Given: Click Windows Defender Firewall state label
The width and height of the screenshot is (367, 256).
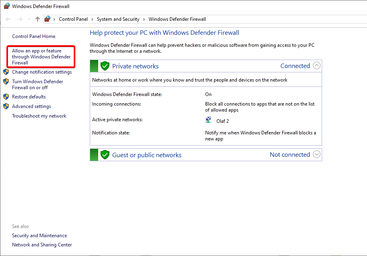Looking at the screenshot, I should pos(127,94).
